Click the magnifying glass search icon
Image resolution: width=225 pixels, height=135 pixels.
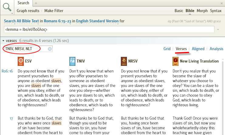7,7
